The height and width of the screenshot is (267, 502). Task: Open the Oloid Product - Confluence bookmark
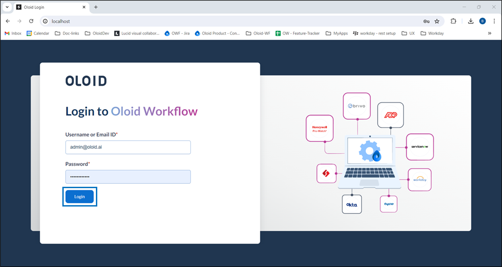(217, 33)
